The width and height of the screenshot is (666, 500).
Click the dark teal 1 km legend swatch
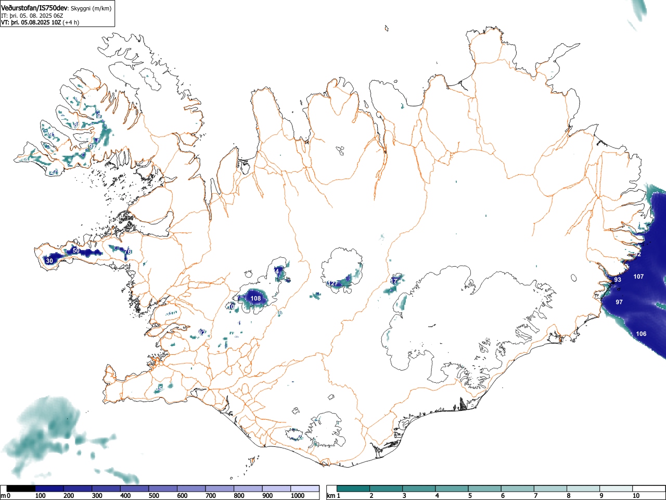tap(353, 489)
